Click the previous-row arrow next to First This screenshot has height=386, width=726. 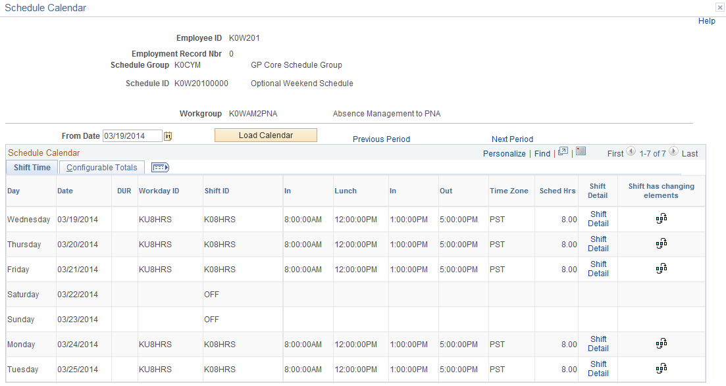pyautogui.click(x=631, y=151)
